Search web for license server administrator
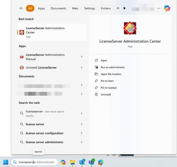 (x=52, y=142)
